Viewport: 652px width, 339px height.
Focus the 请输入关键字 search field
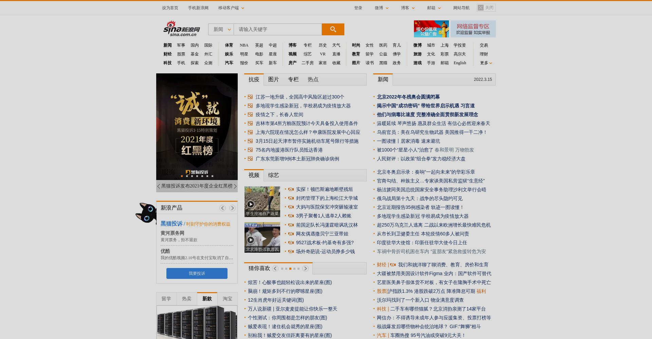[278, 29]
